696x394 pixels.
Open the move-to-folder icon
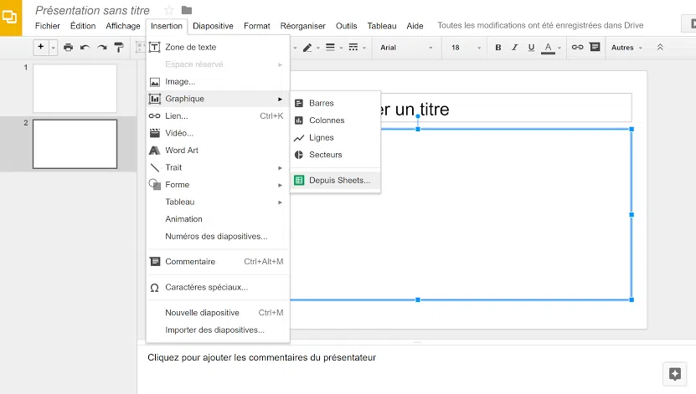(187, 10)
